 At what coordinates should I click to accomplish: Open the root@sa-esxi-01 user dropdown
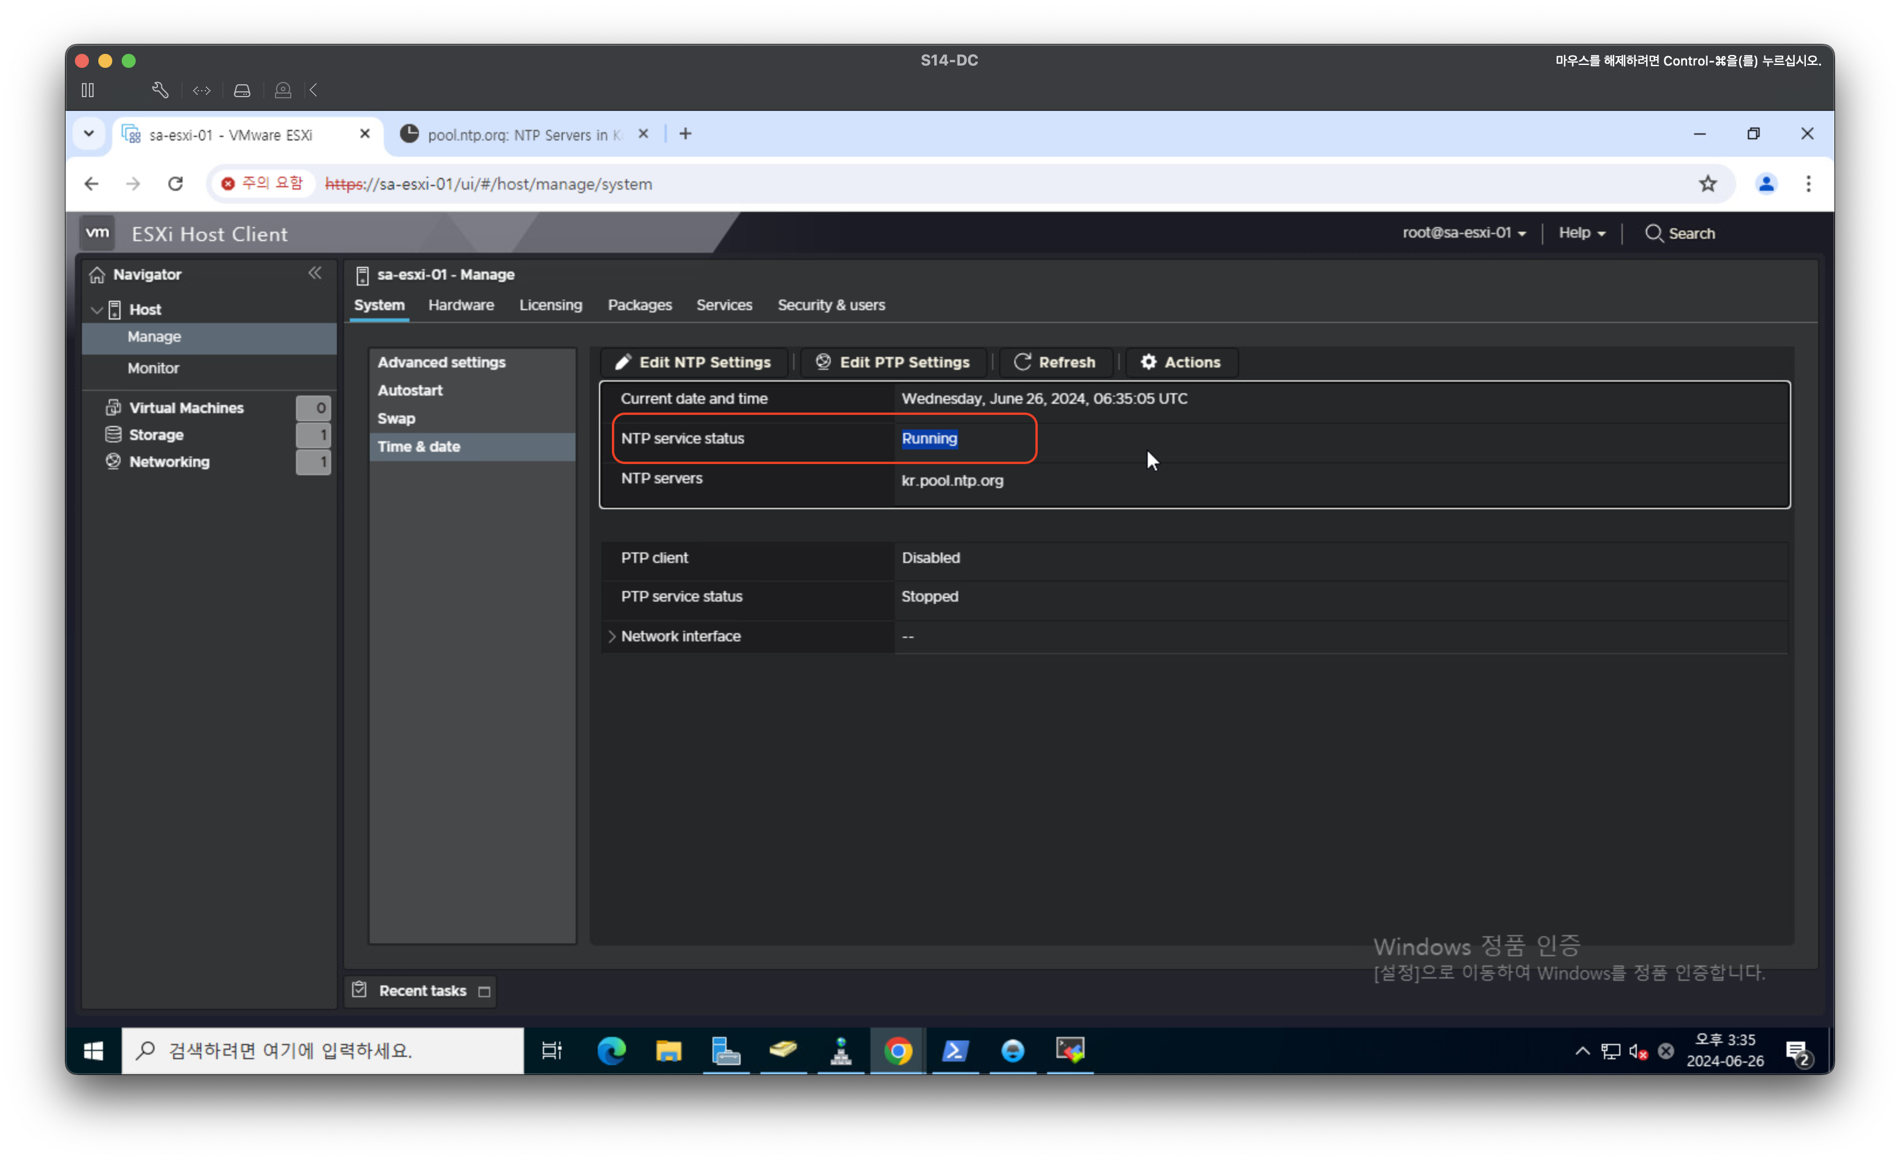(1463, 233)
